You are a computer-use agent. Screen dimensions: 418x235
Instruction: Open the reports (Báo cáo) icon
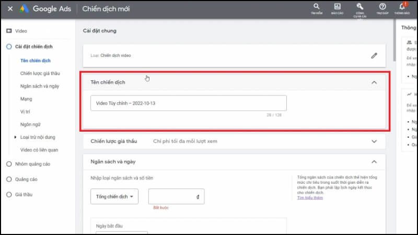(x=337, y=7)
